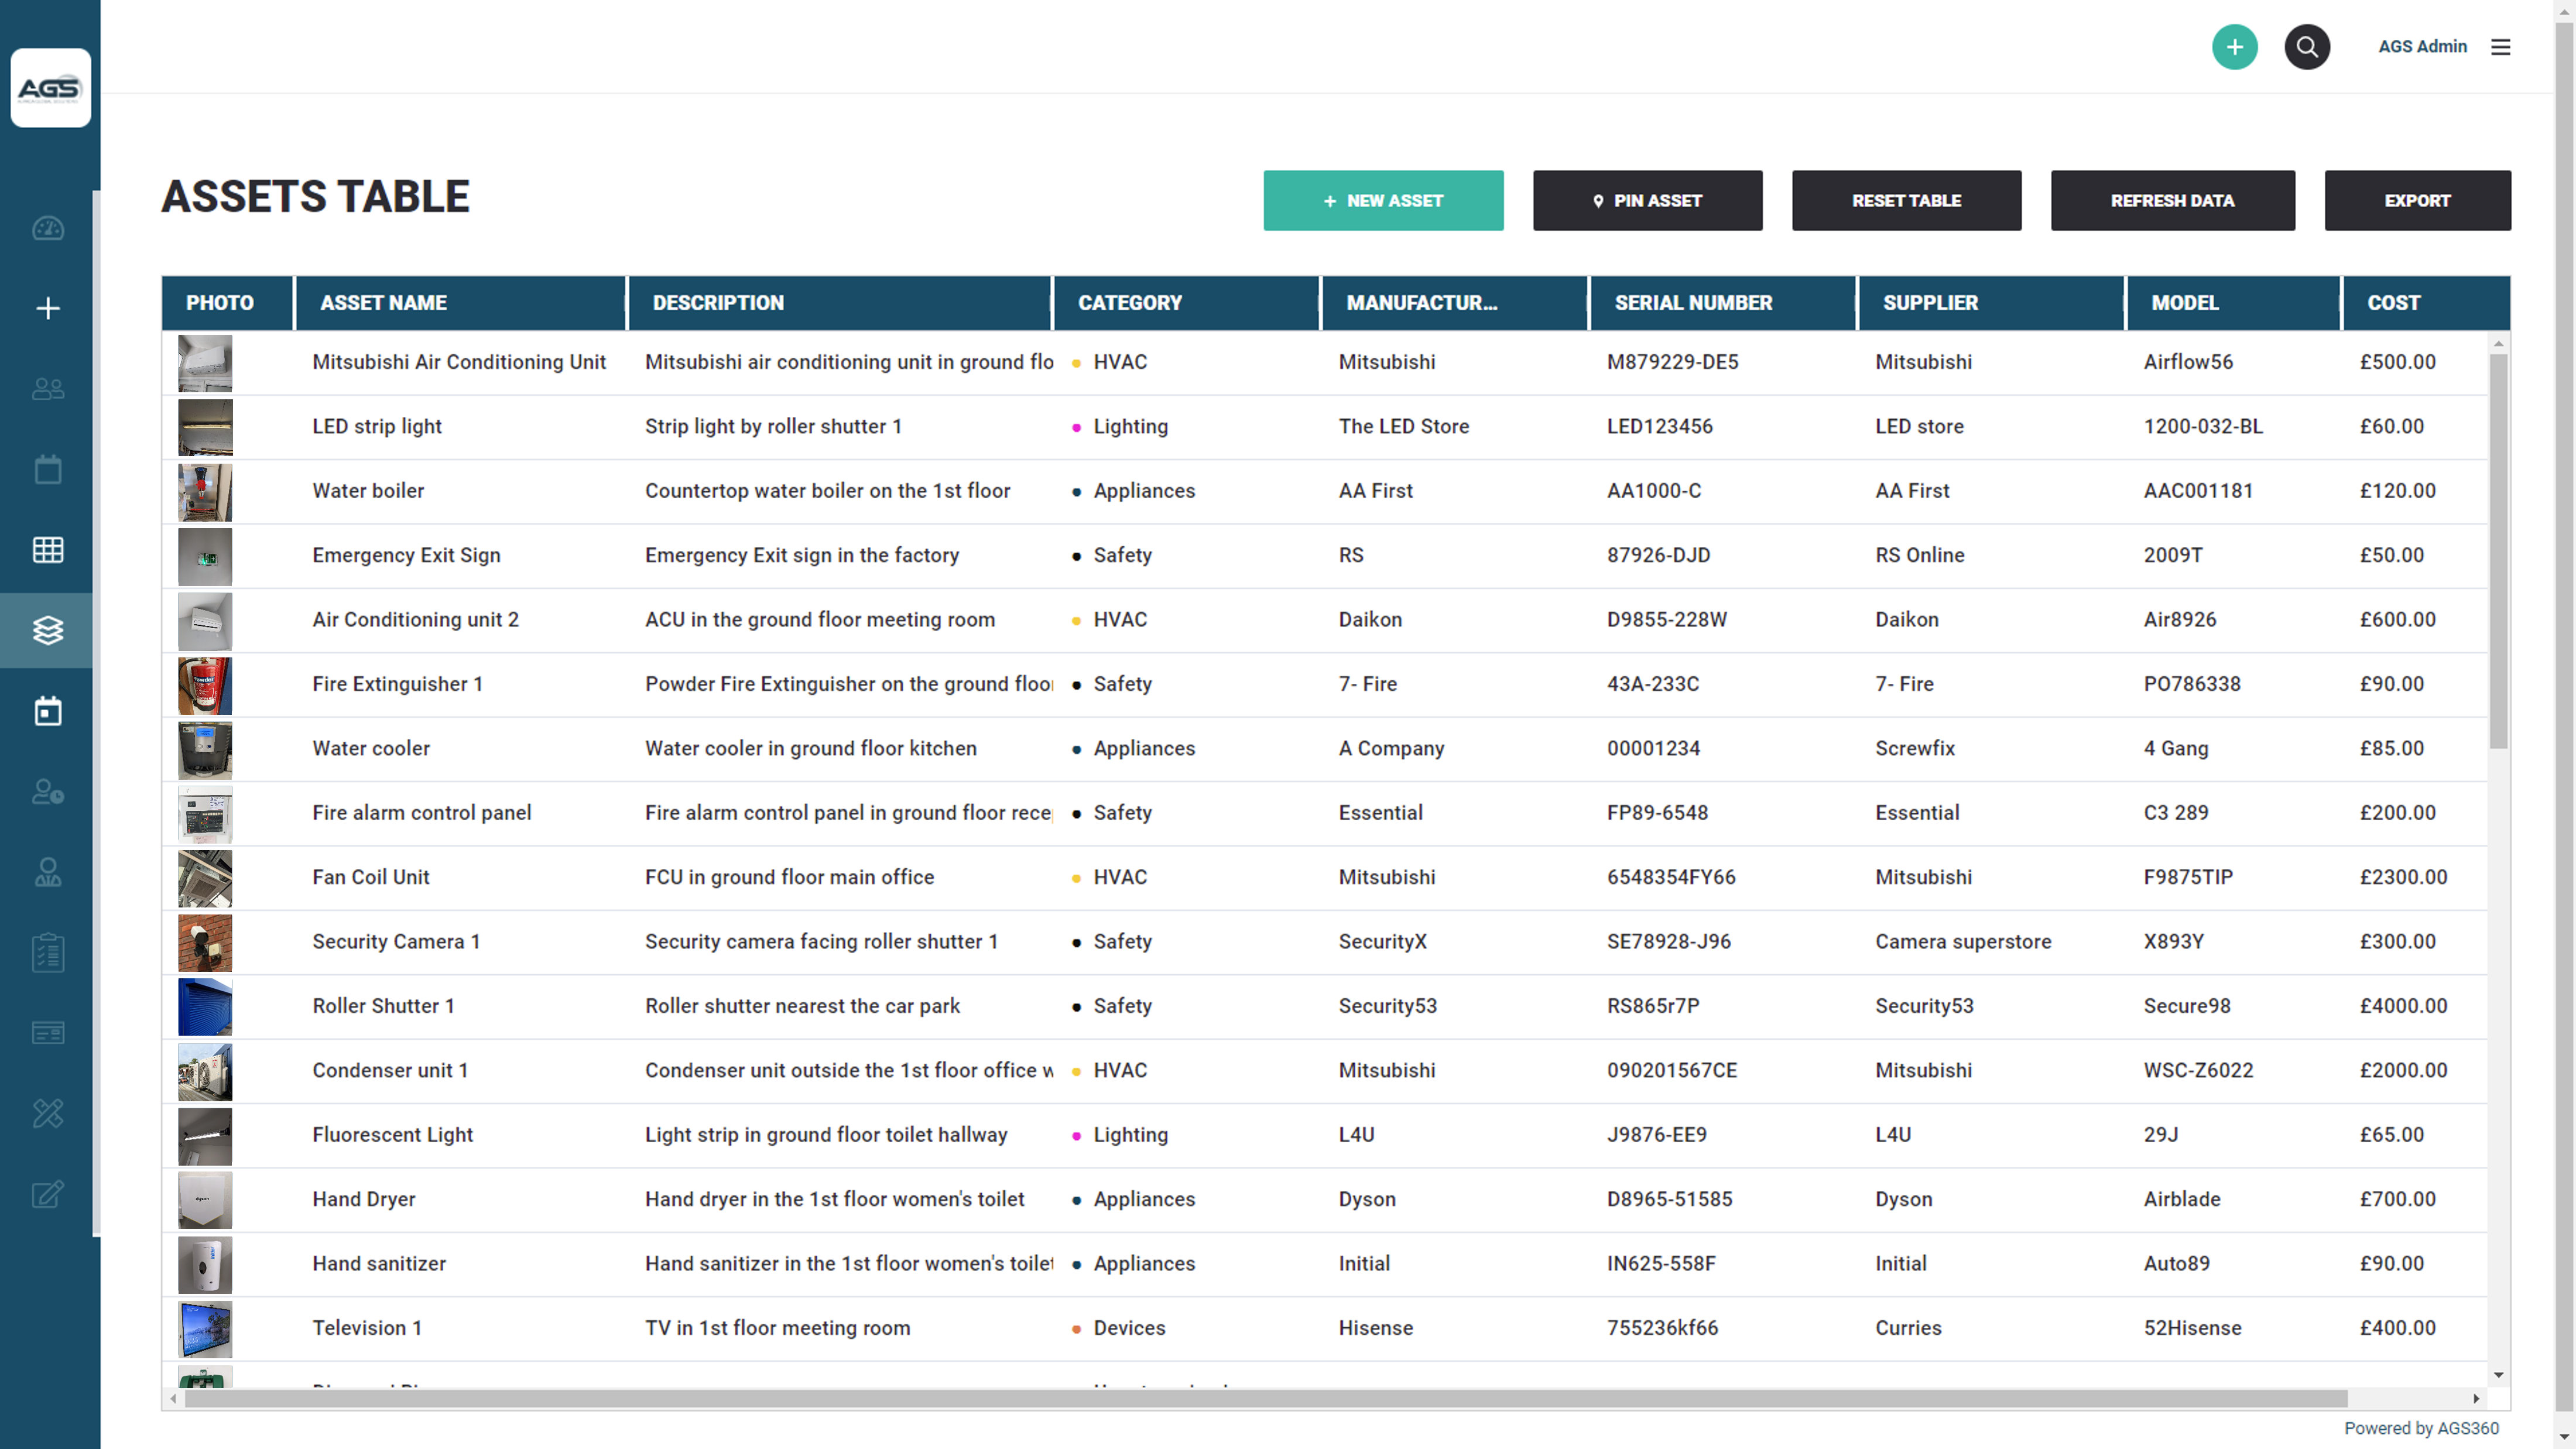Screen dimensions: 2576x1449
Task: Select the grid table icon in the sidebar
Action: [47, 549]
